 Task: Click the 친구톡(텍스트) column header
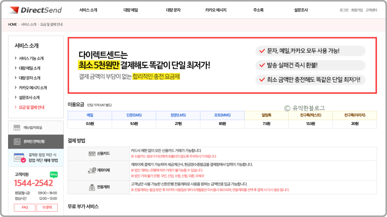click(311, 115)
